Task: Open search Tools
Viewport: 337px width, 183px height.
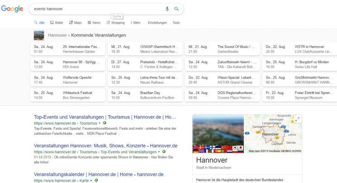Action: coord(176,23)
